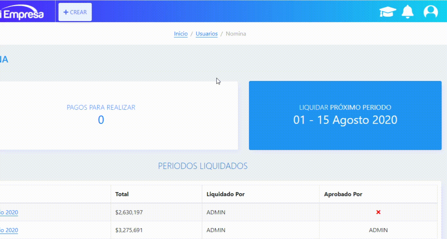447x239 pixels.
Task: Navigate to Usuarios breadcrumb link
Action: 206,34
